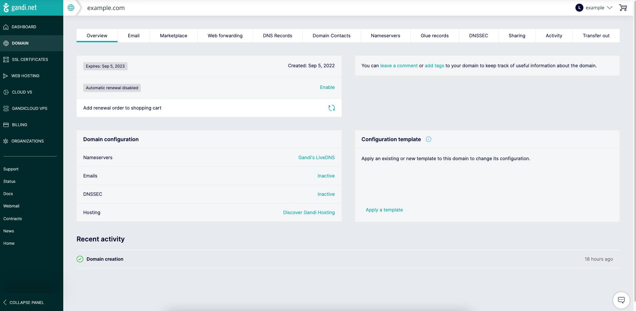Image resolution: width=636 pixels, height=311 pixels.
Task: Click the info icon beside Configuration template
Action: (x=429, y=139)
